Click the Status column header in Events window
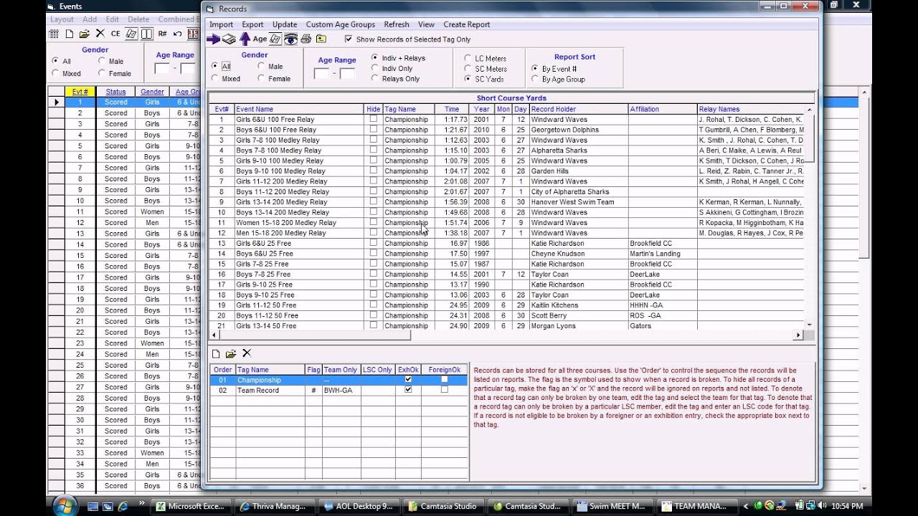Screen dimensions: 918x516 pyautogui.click(x=115, y=92)
